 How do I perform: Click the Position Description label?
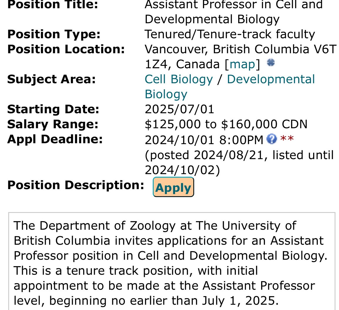pos(76,186)
